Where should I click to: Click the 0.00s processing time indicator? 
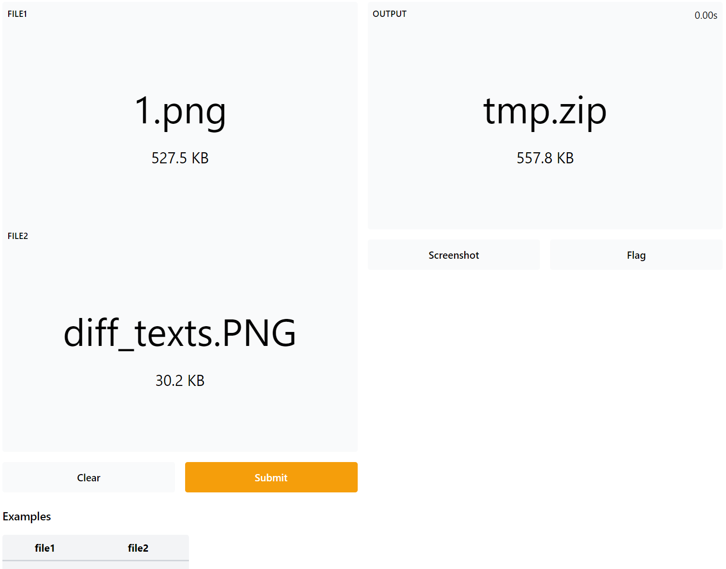705,15
